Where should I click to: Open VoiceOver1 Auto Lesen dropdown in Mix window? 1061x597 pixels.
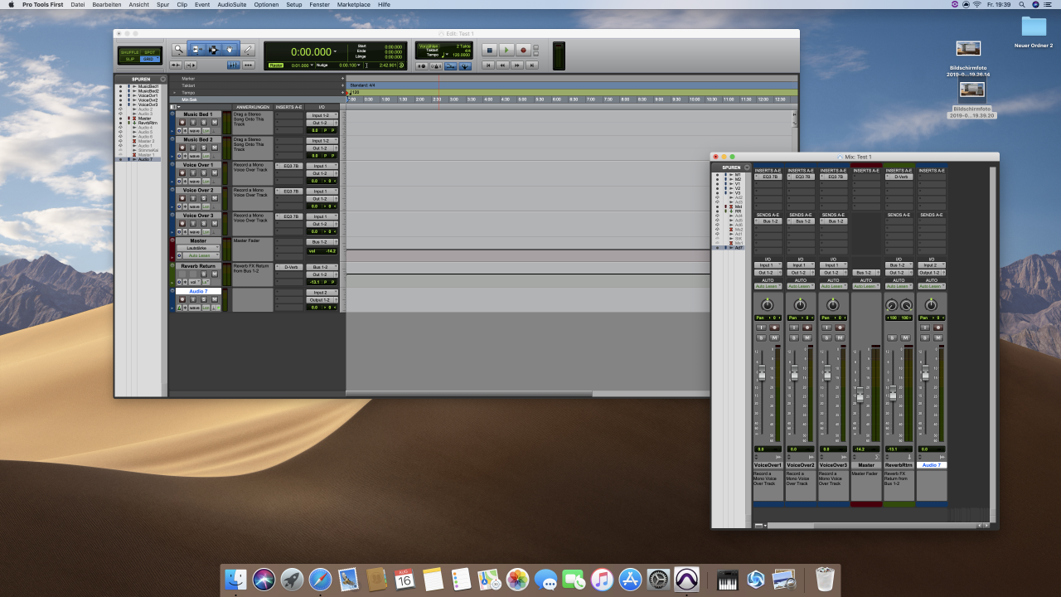(768, 286)
